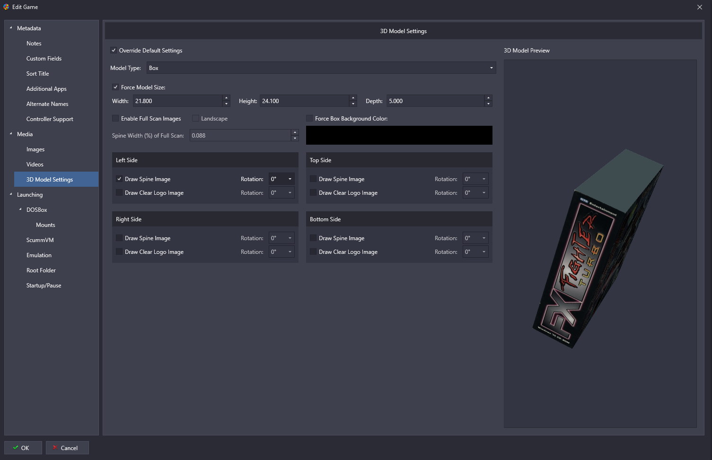Collapse the Media tree section
The width and height of the screenshot is (712, 460).
[x=11, y=134]
